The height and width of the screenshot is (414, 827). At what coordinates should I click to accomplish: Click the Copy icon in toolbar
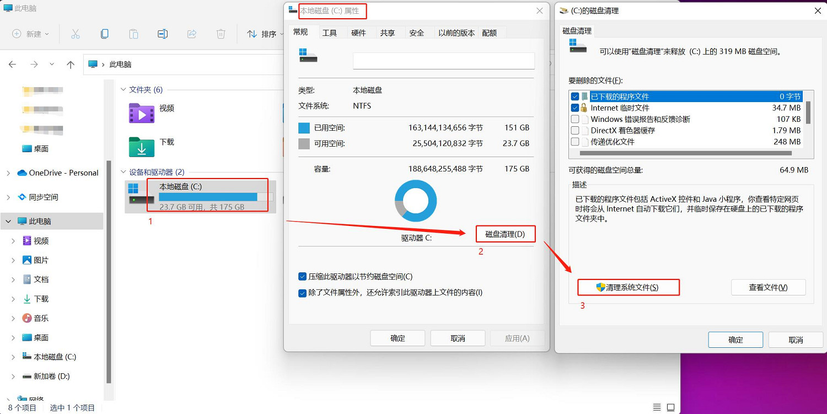pos(105,34)
